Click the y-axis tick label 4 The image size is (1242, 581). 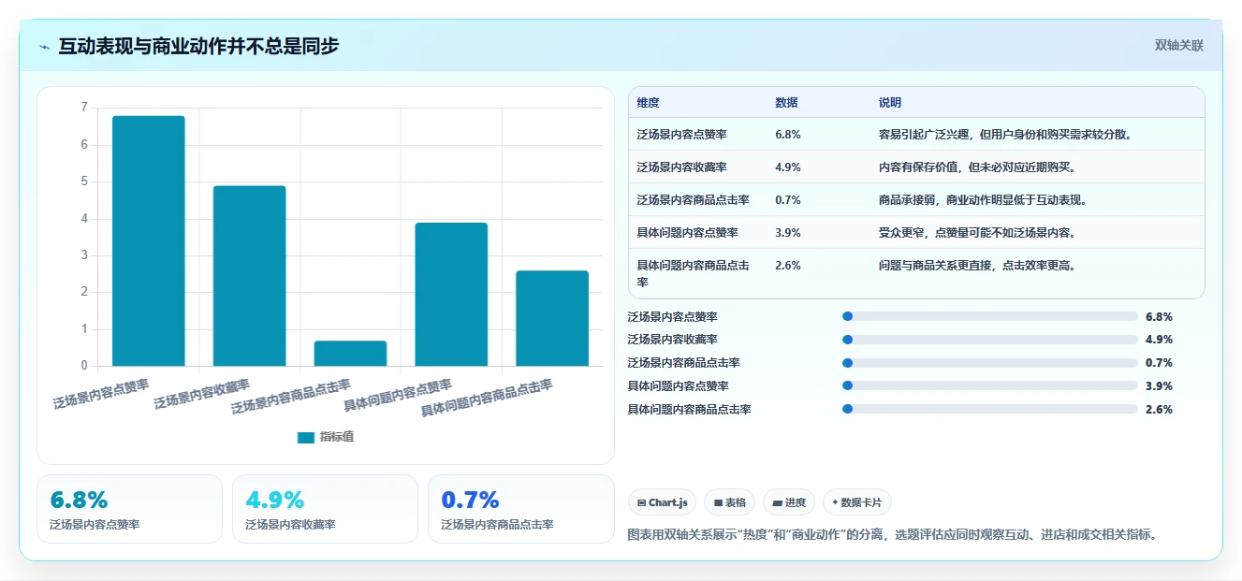coord(84,219)
